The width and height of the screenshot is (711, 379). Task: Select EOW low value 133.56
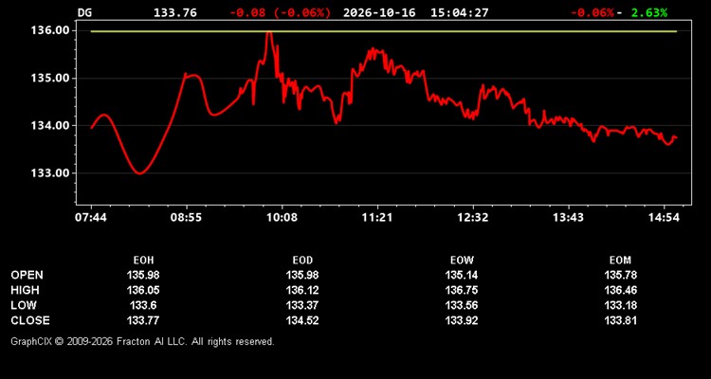(x=462, y=305)
